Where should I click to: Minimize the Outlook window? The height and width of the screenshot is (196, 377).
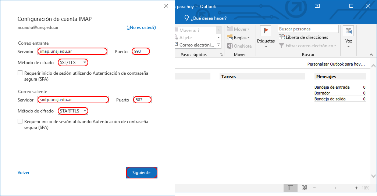pos(334,6)
